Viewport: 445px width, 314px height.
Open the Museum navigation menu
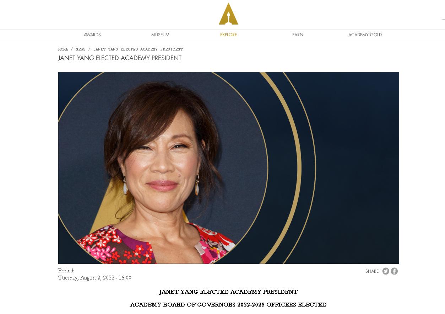[x=160, y=34]
